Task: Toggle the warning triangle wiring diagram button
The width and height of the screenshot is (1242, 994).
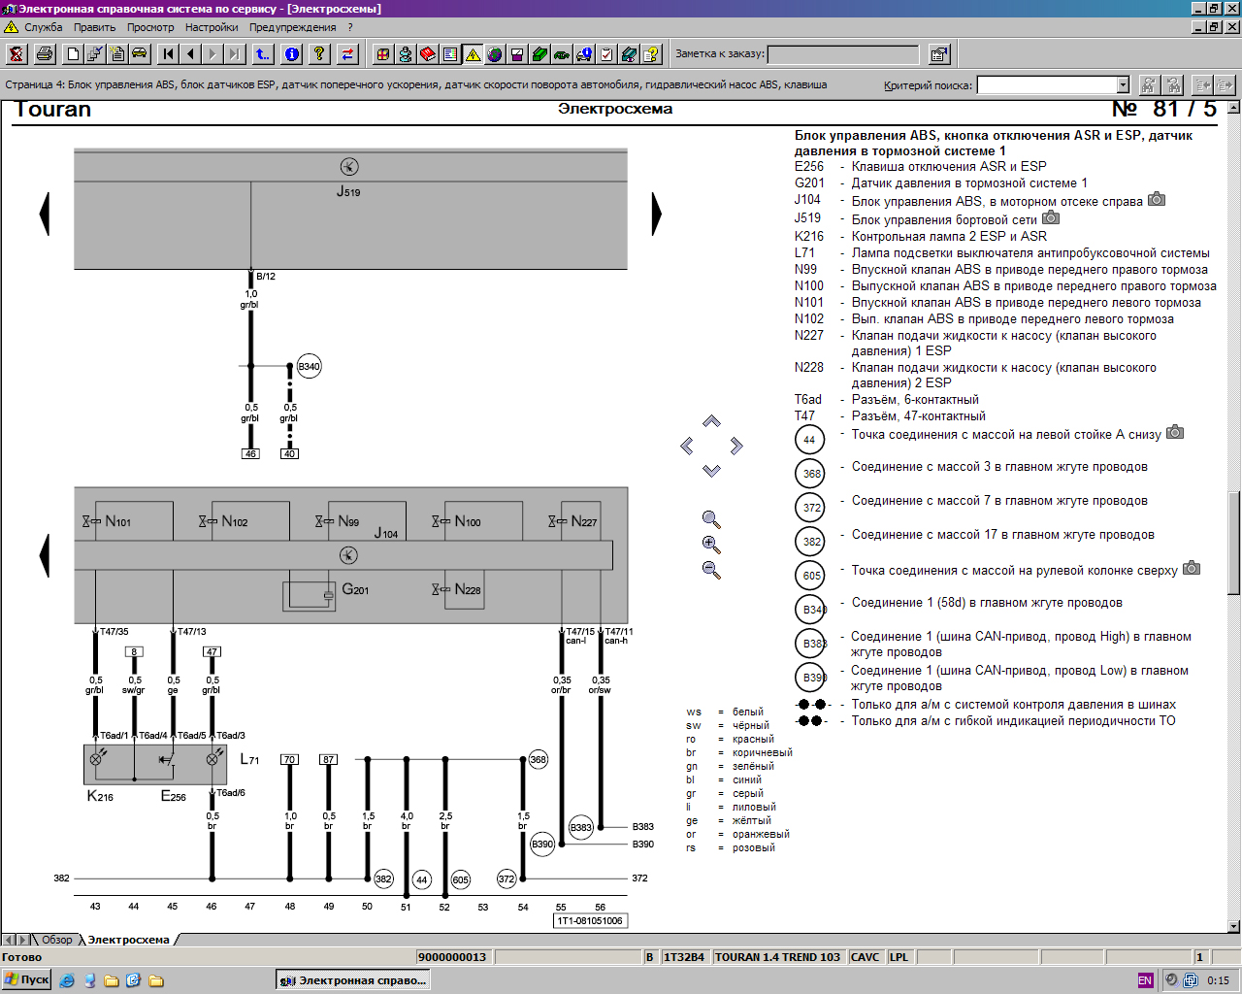Action: (473, 54)
